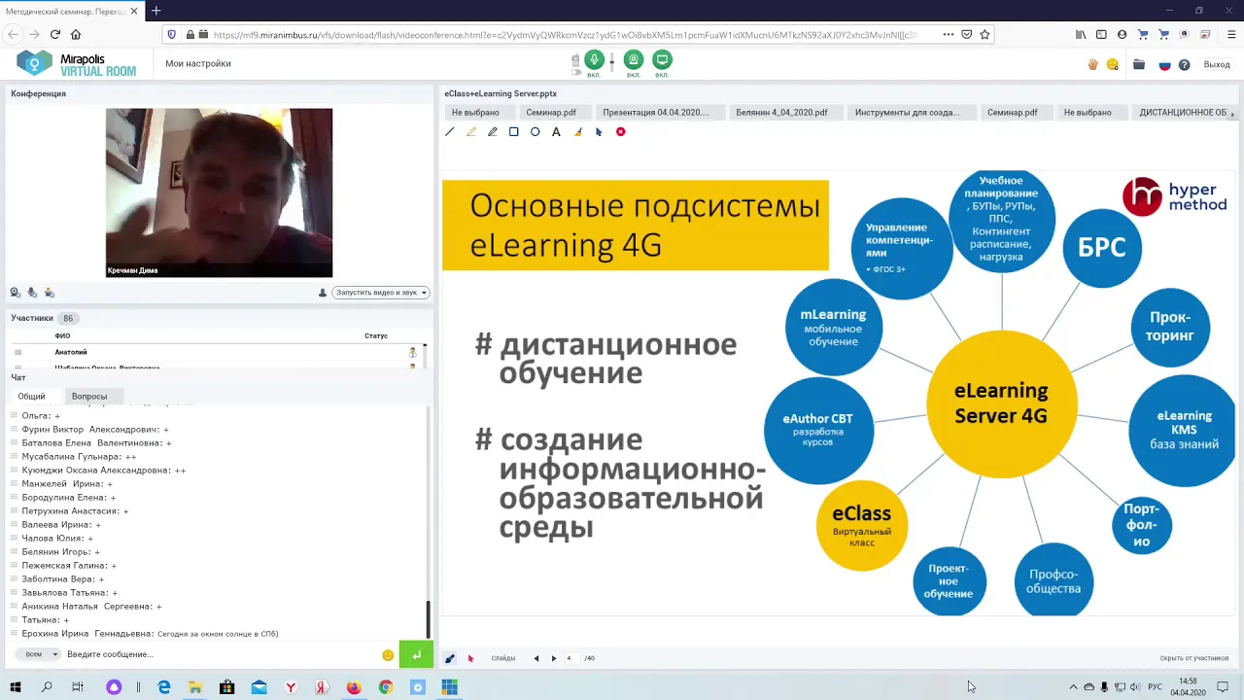Open the files folder icon in top bar
This screenshot has height=700, width=1244.
pos(1139,64)
